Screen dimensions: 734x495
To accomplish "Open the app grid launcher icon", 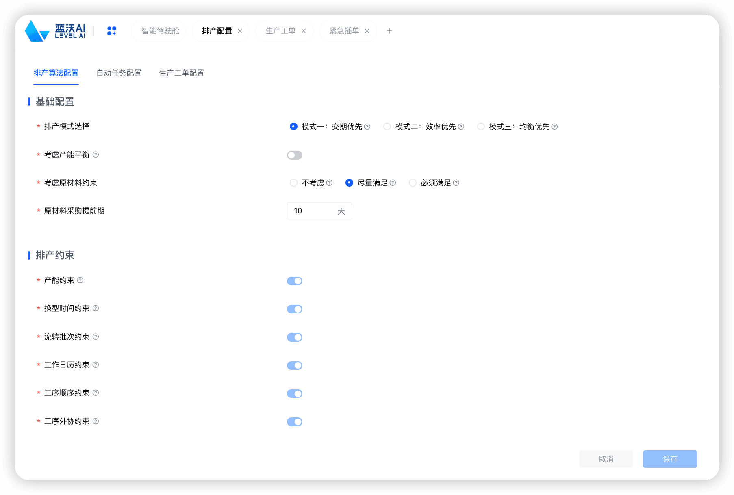I will [x=111, y=30].
